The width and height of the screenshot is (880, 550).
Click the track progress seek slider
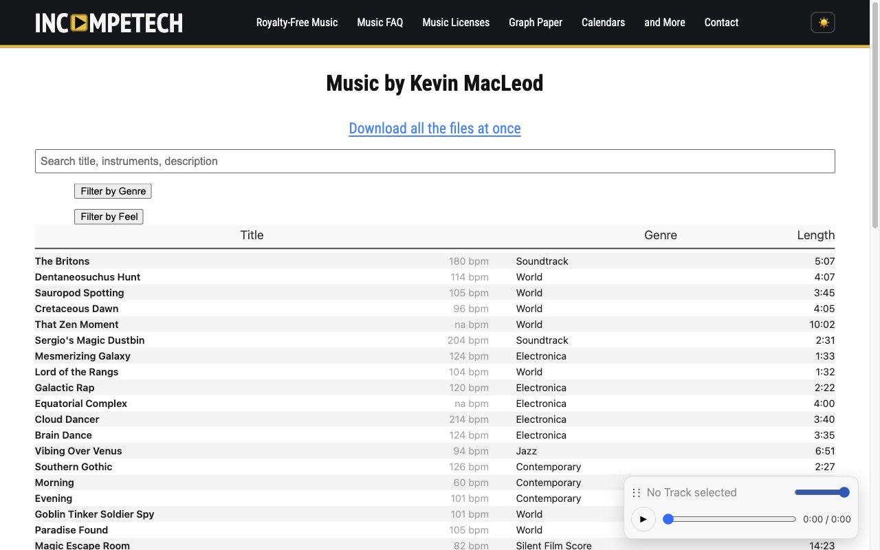coord(729,519)
